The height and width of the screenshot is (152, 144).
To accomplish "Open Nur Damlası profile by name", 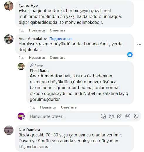I will pos(29,130).
